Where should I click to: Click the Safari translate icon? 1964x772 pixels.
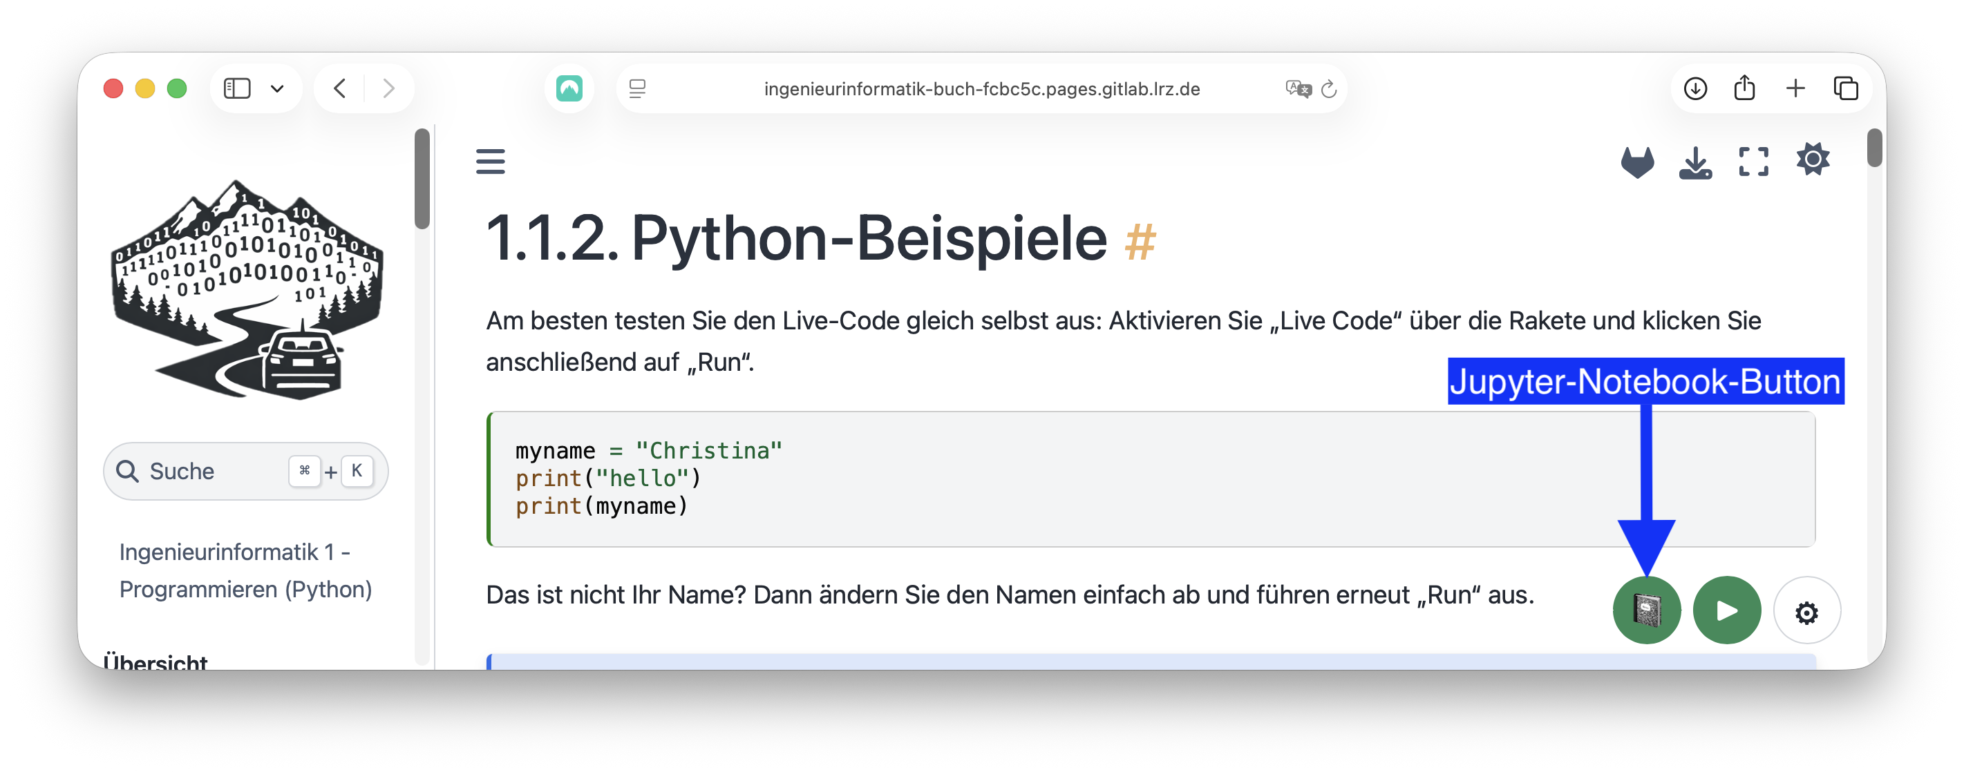1298,89
